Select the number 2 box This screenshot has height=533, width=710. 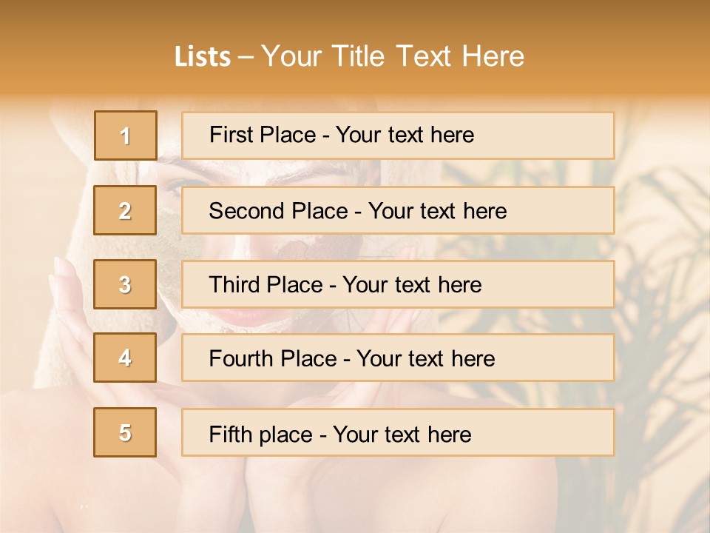125,210
